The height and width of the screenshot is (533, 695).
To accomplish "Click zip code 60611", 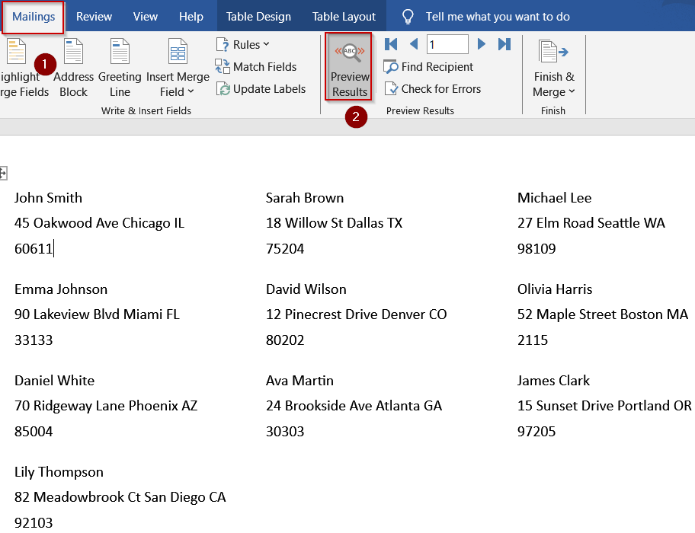I will (34, 249).
